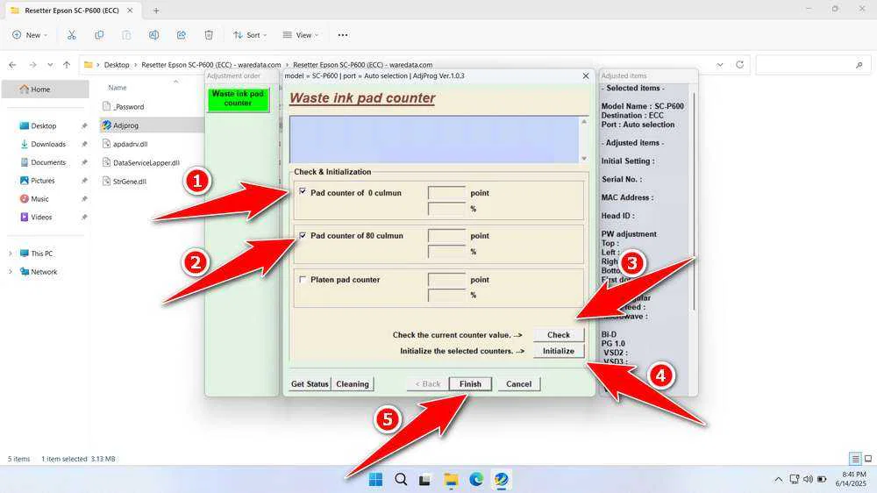
Task: Uncheck the Pad counter of 0 culmun checkbox
Action: (x=303, y=192)
